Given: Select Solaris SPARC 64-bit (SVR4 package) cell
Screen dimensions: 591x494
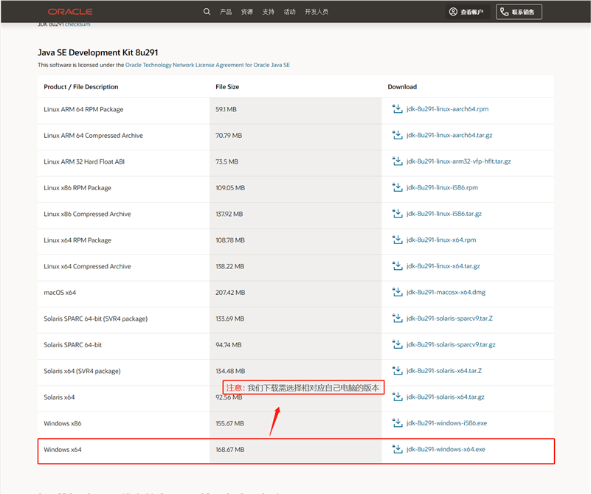Looking at the screenshot, I should pos(124,319).
